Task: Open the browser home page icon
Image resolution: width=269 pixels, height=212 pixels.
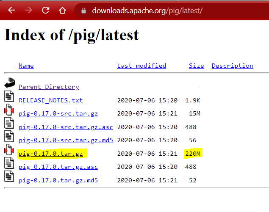Action: [x=62, y=10]
